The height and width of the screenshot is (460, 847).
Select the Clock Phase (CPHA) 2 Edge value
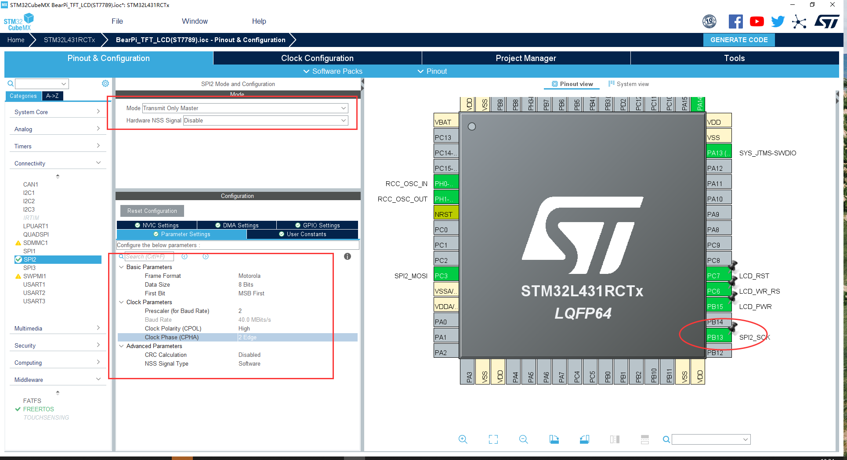click(297, 337)
